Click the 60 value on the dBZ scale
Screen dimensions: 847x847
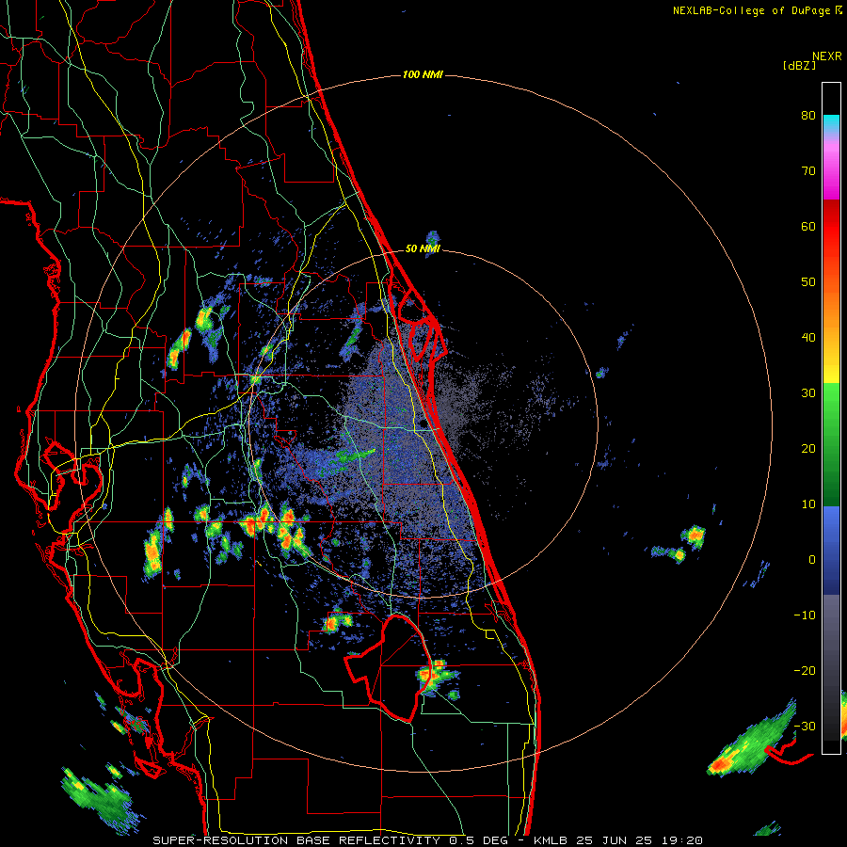(808, 226)
